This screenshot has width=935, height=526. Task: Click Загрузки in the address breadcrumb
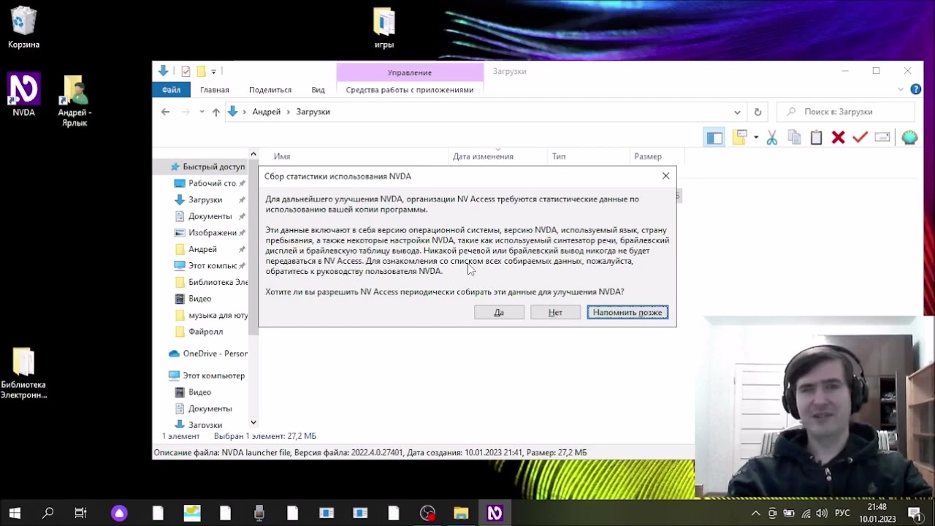[313, 112]
